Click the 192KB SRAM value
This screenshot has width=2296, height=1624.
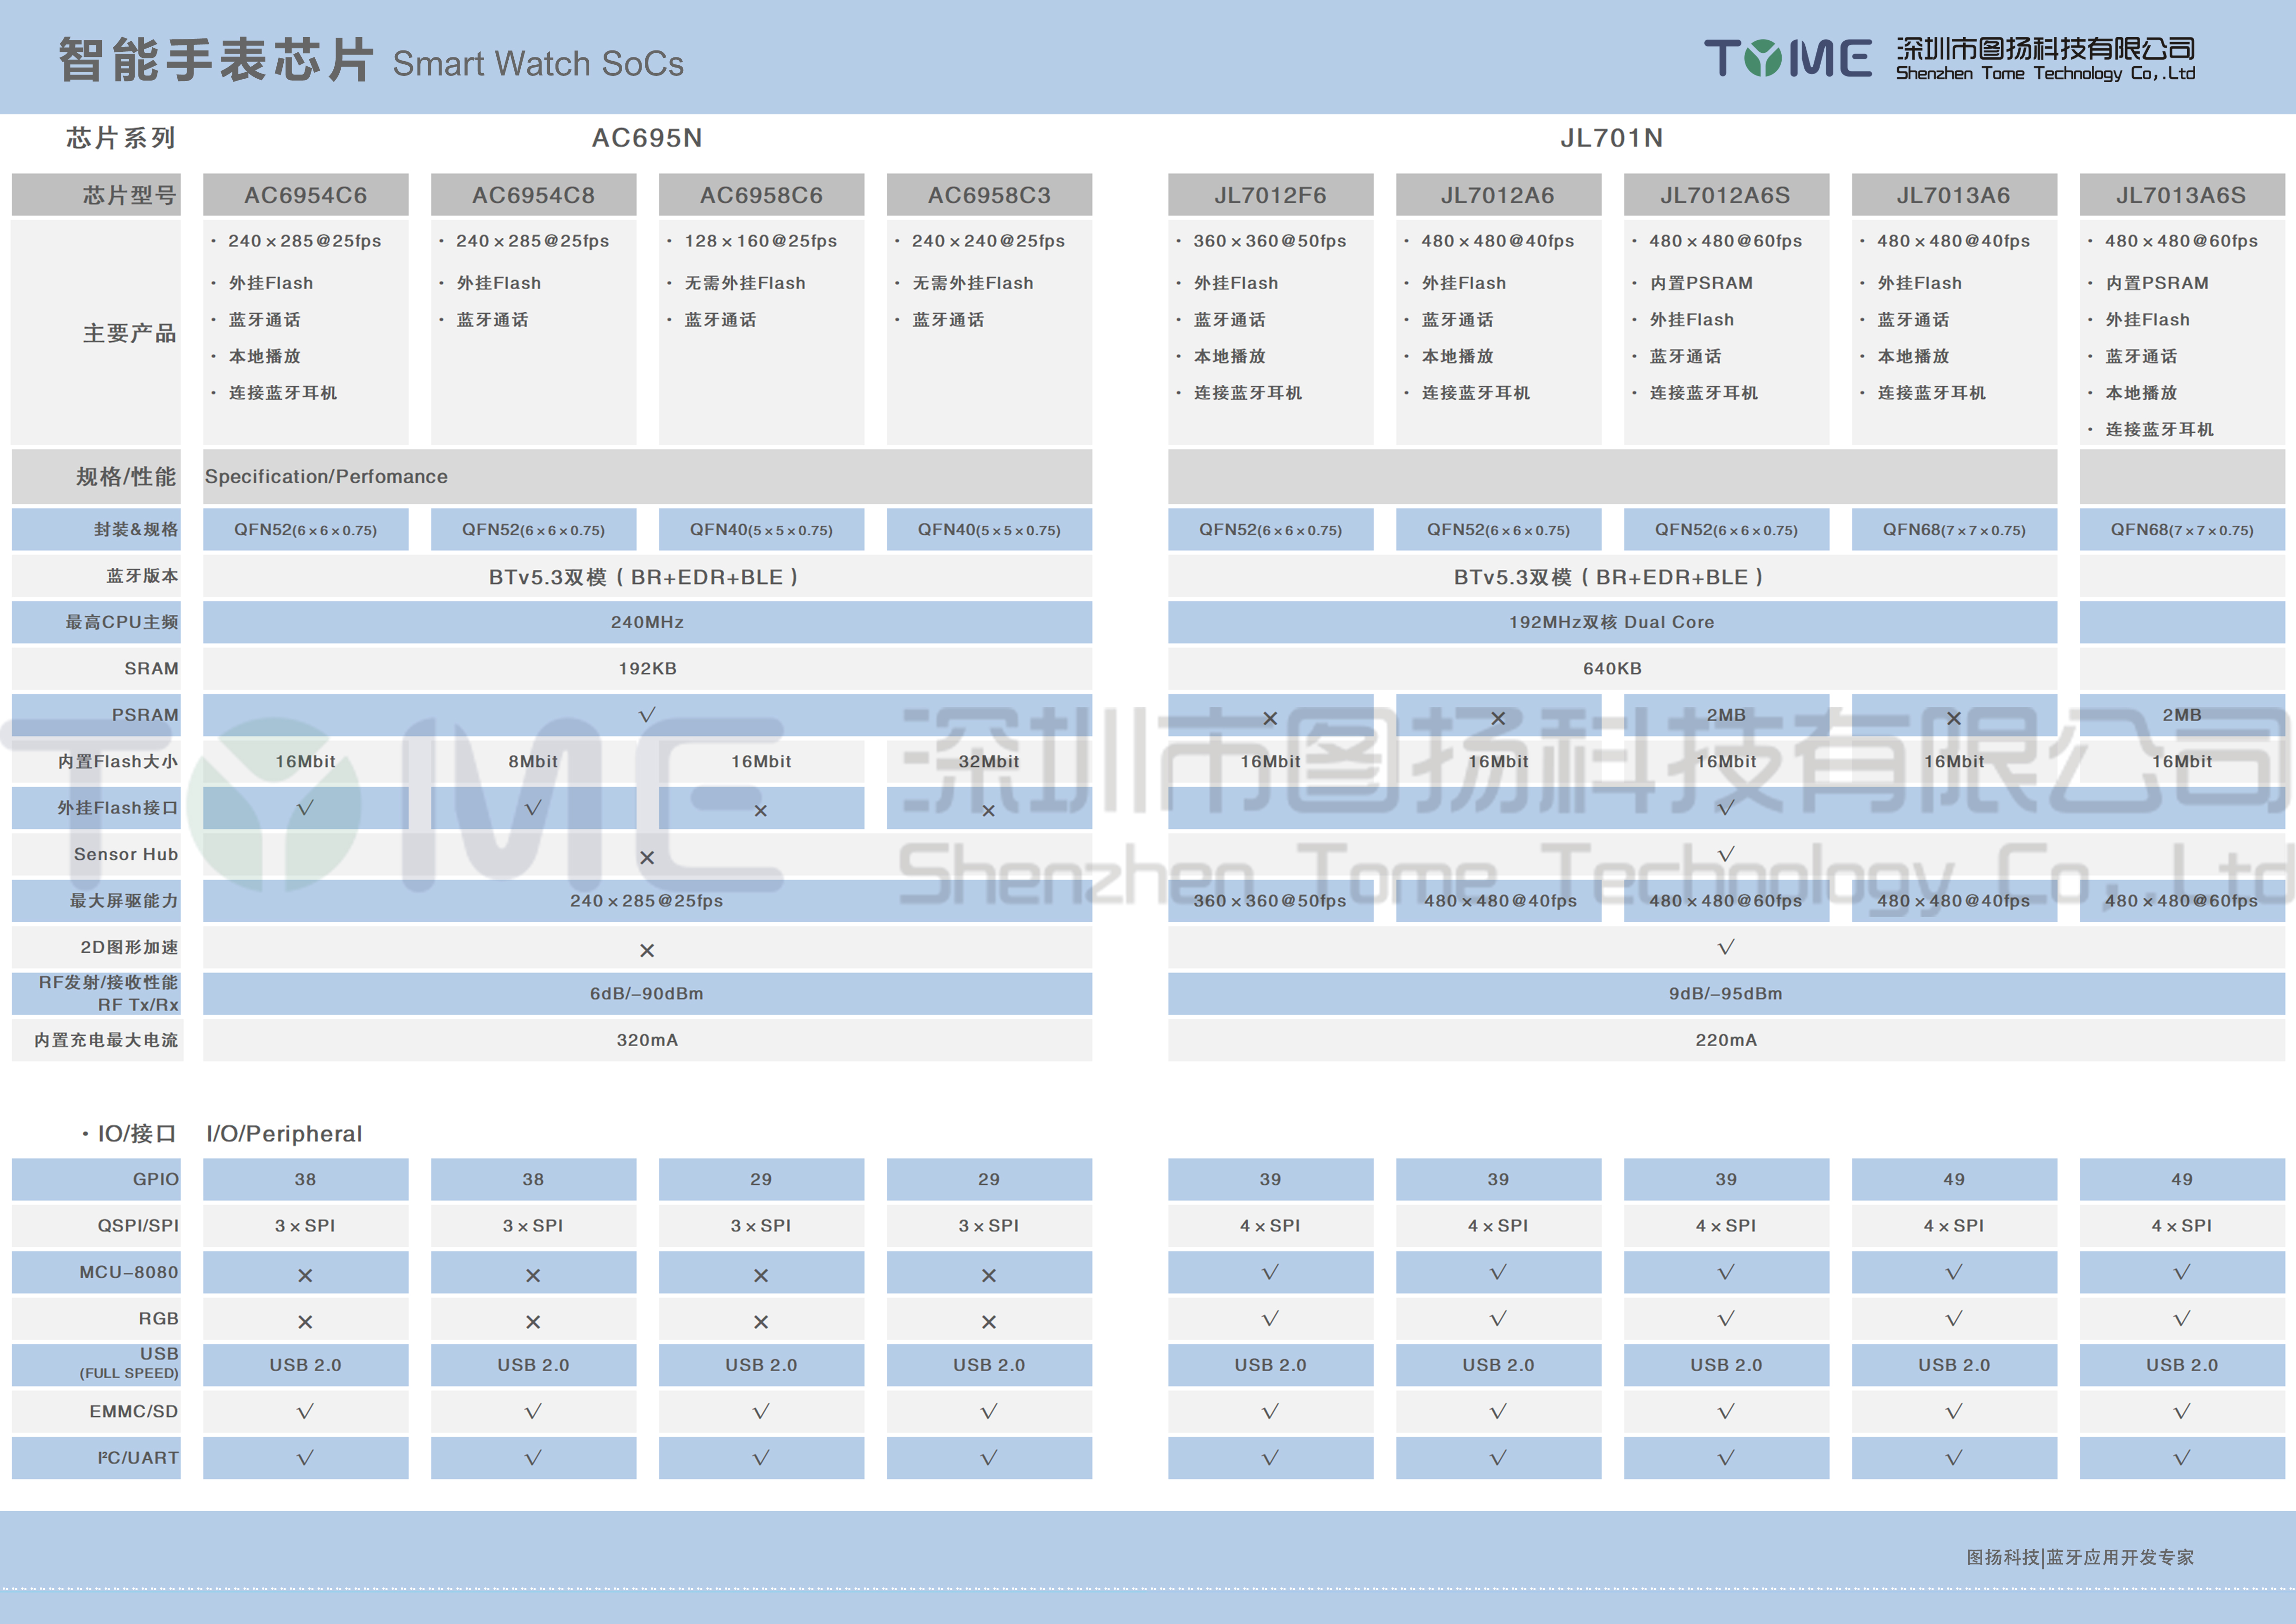tap(647, 669)
